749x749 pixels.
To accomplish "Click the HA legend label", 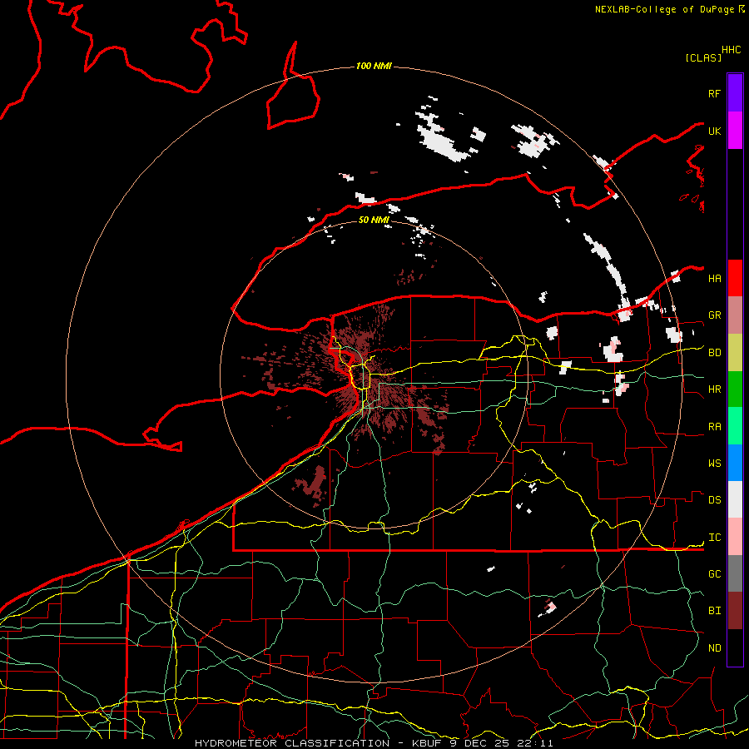I will click(x=714, y=279).
